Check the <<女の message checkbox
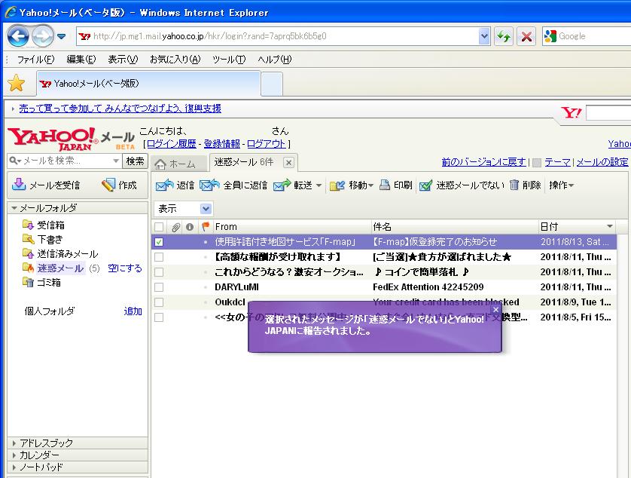 159,317
